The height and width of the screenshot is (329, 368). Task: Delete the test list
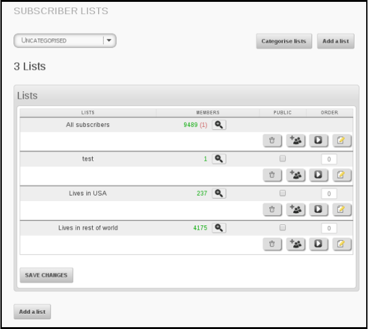272,175
